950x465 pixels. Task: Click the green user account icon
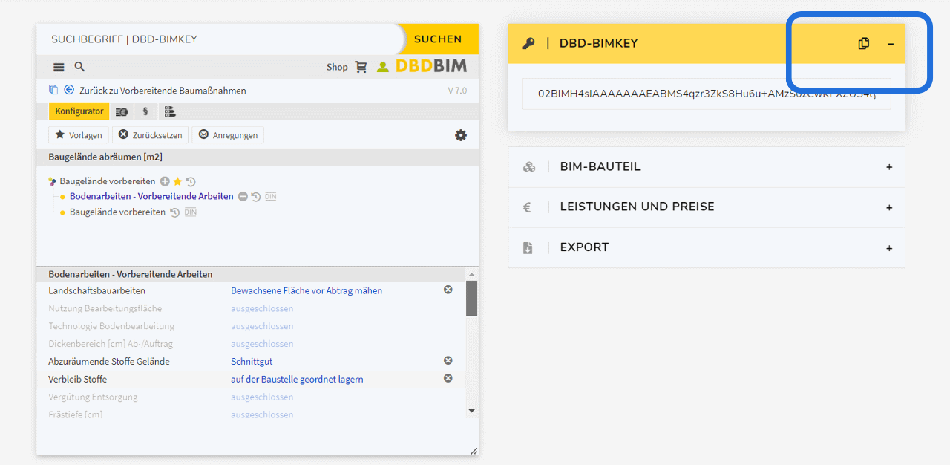[x=382, y=67]
